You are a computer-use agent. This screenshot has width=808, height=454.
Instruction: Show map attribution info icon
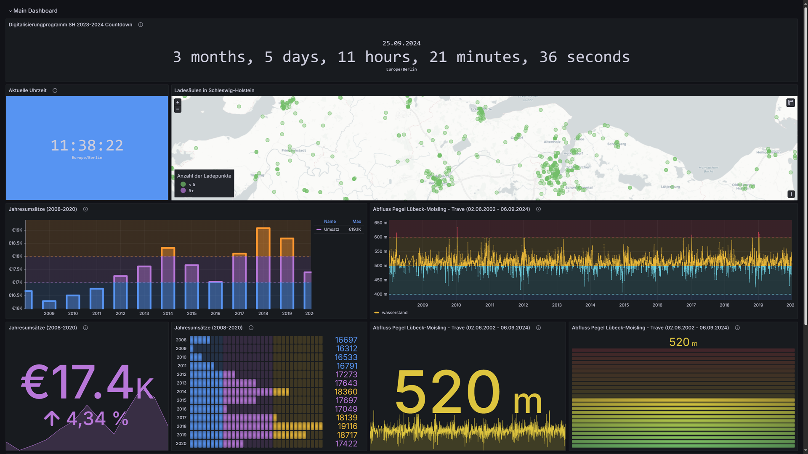tap(791, 194)
